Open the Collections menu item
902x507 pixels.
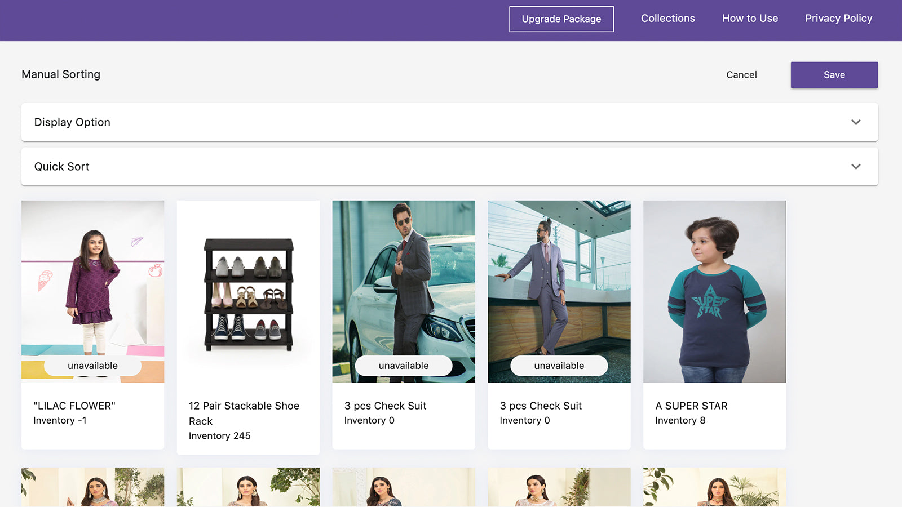click(x=667, y=19)
